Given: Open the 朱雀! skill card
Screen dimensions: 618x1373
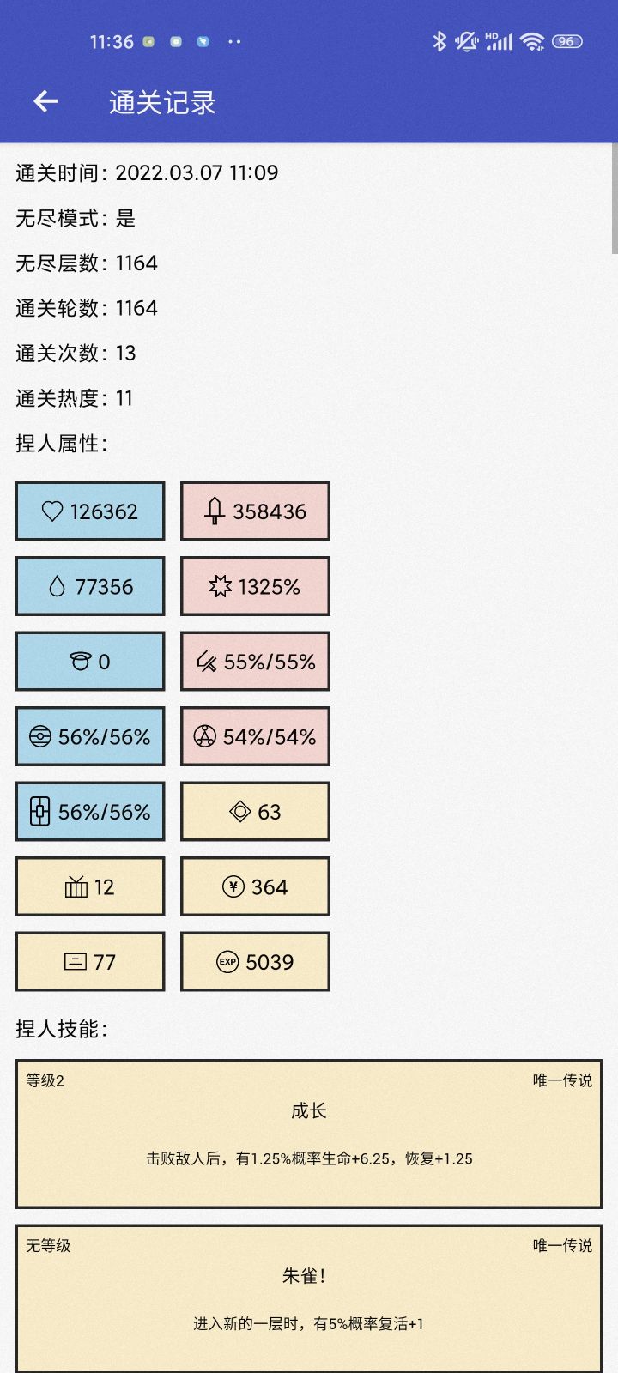Looking at the screenshot, I should 309,1297.
